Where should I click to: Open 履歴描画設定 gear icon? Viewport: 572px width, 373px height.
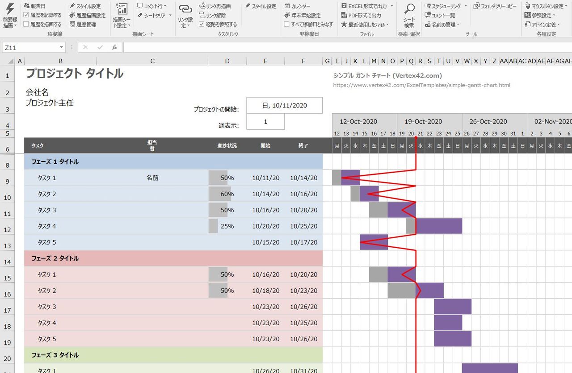(x=72, y=16)
